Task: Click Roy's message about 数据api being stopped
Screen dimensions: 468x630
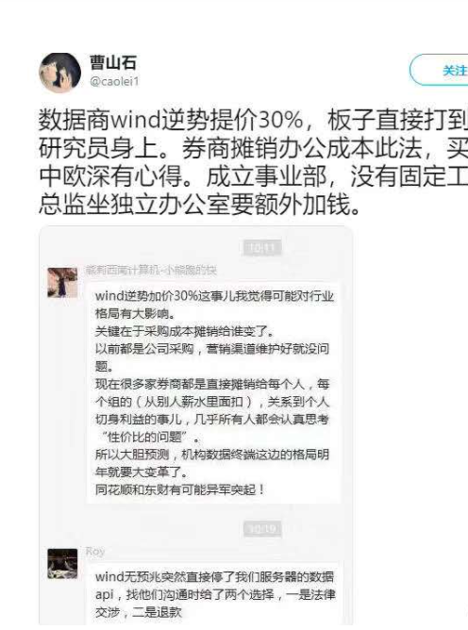Action: point(215,594)
